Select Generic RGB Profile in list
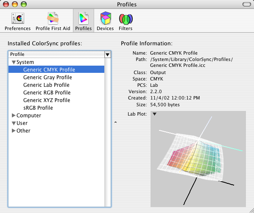This screenshot has width=254, height=213. [x=47, y=92]
